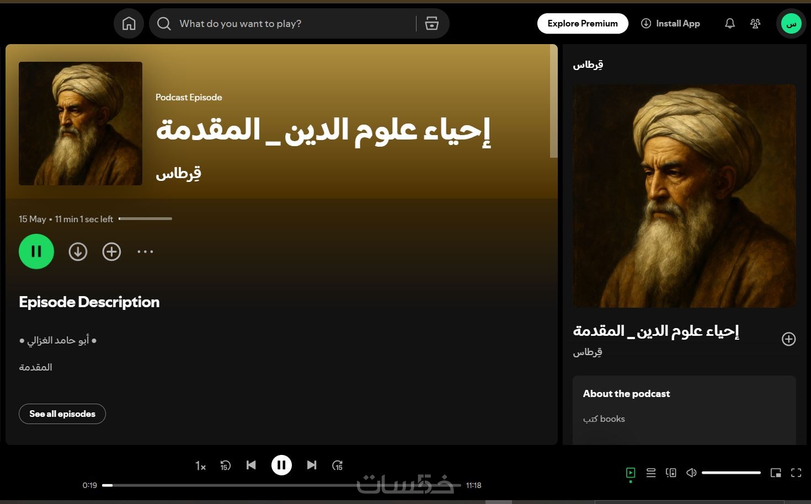Click Install App

(670, 24)
